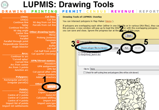
Task: Open the Mirror tool link
Action: 52,35
